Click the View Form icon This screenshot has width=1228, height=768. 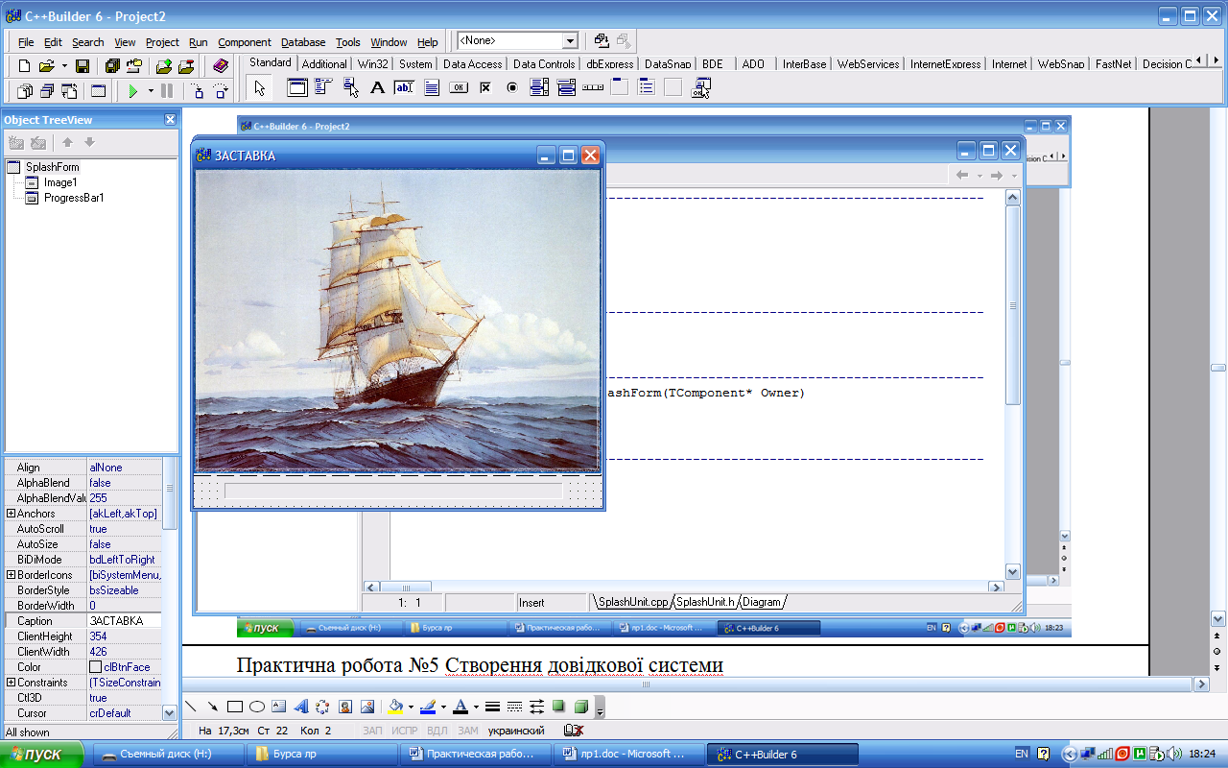pos(47,91)
